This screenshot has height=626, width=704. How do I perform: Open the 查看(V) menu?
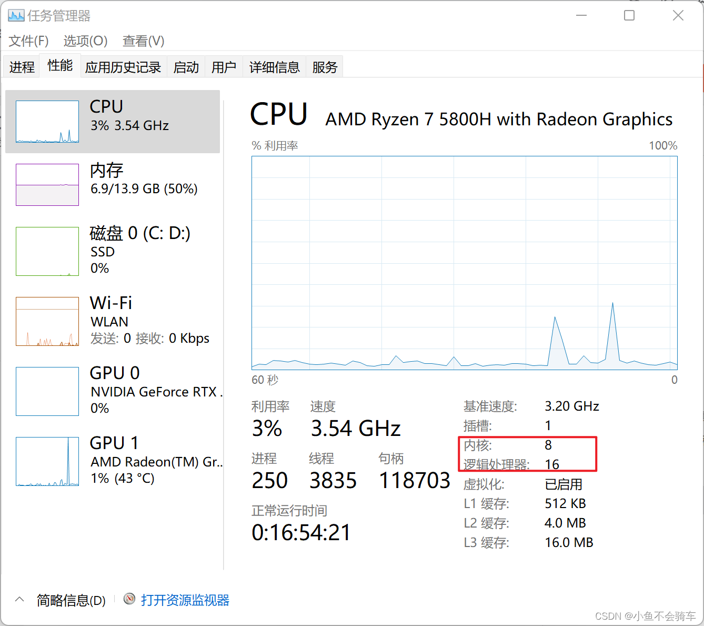[143, 41]
